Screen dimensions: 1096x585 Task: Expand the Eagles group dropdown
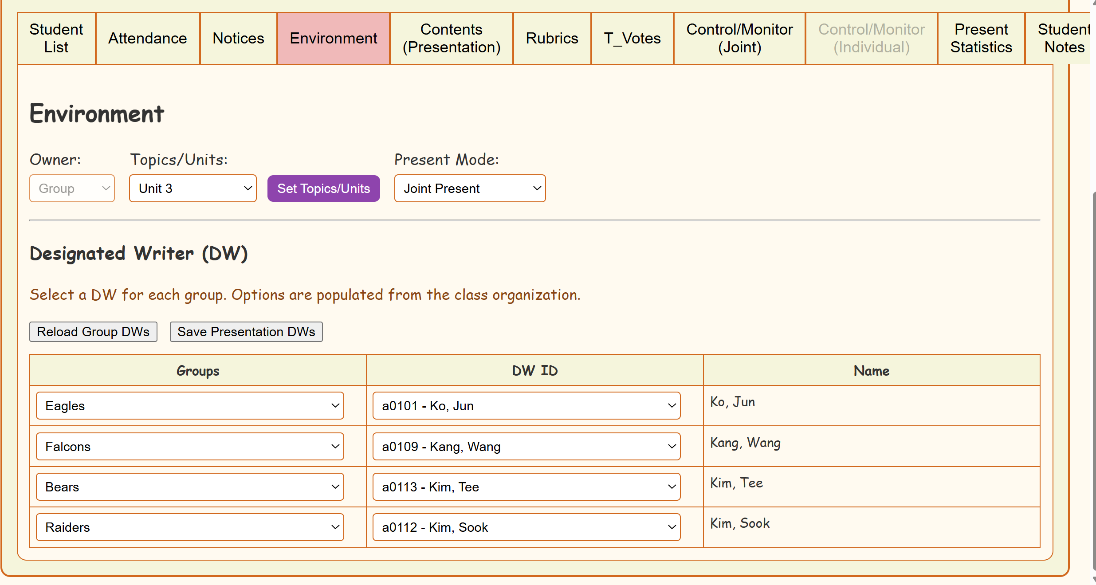[190, 406]
